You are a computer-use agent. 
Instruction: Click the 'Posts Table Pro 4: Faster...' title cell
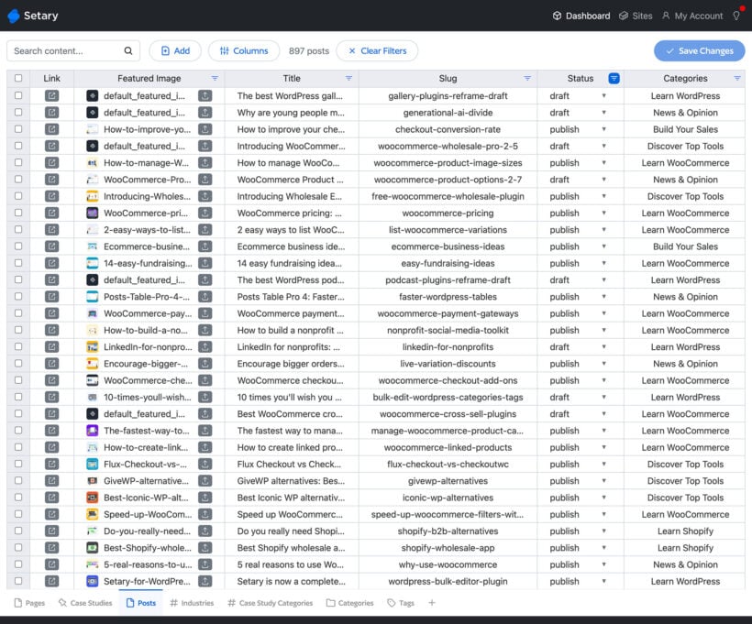(x=291, y=297)
